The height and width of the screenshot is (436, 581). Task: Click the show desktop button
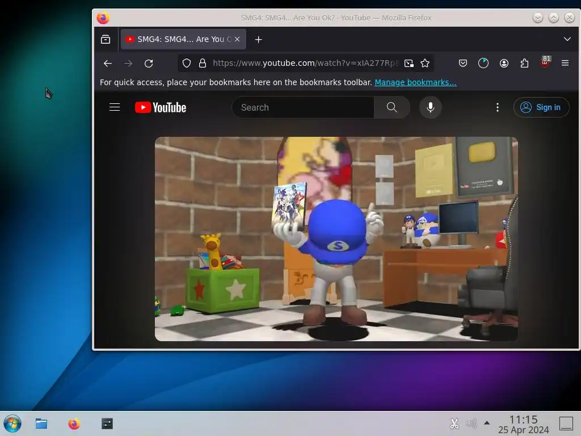[566, 424]
